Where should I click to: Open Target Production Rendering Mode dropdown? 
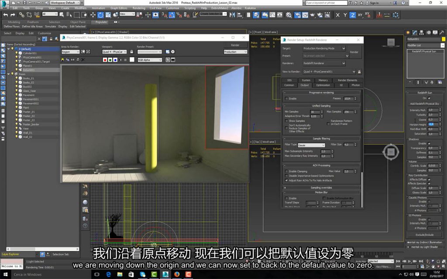324,48
